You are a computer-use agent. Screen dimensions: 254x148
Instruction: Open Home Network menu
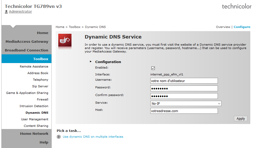[34, 134]
